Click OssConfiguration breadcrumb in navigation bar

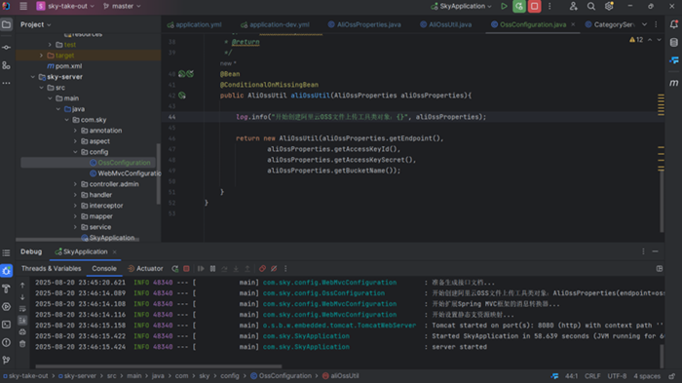coord(281,375)
